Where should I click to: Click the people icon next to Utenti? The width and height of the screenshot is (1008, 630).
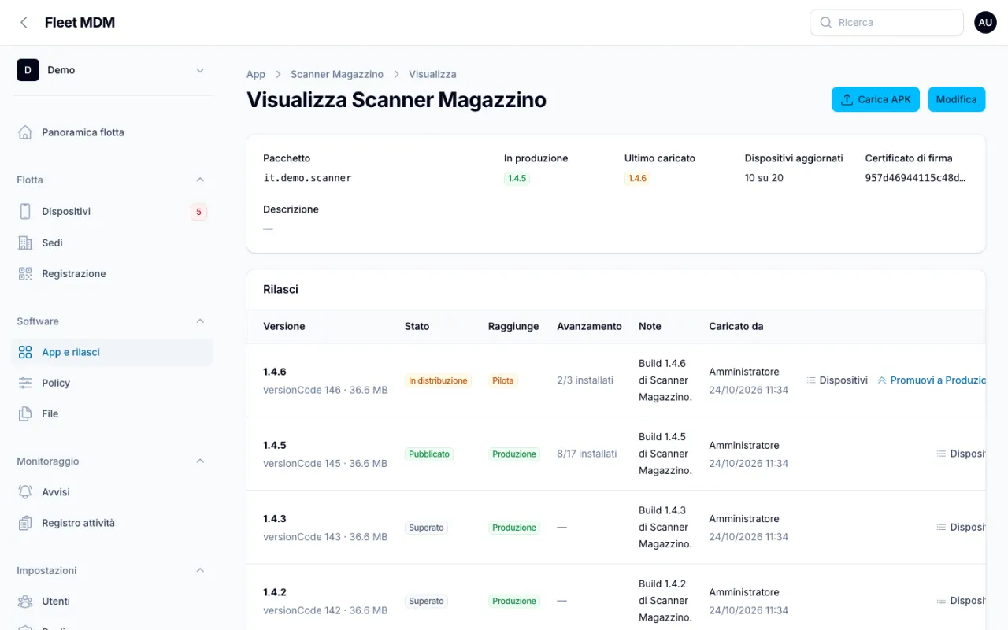point(25,602)
